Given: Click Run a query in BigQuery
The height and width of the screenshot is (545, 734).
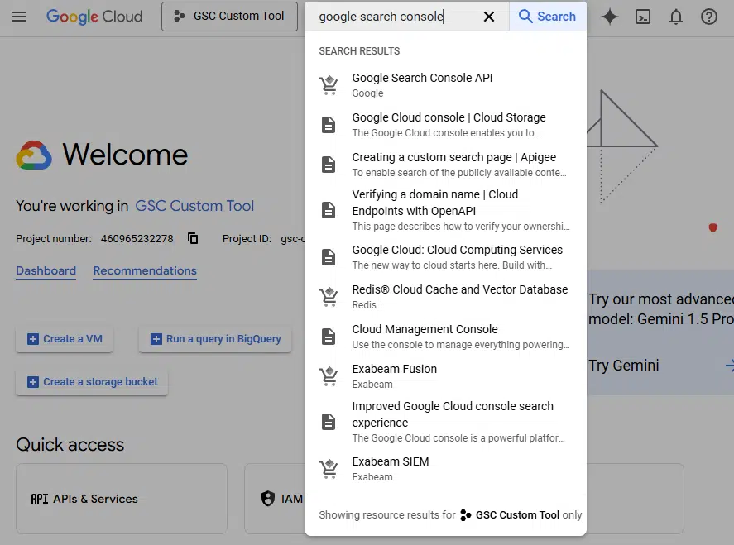Looking at the screenshot, I should (215, 339).
